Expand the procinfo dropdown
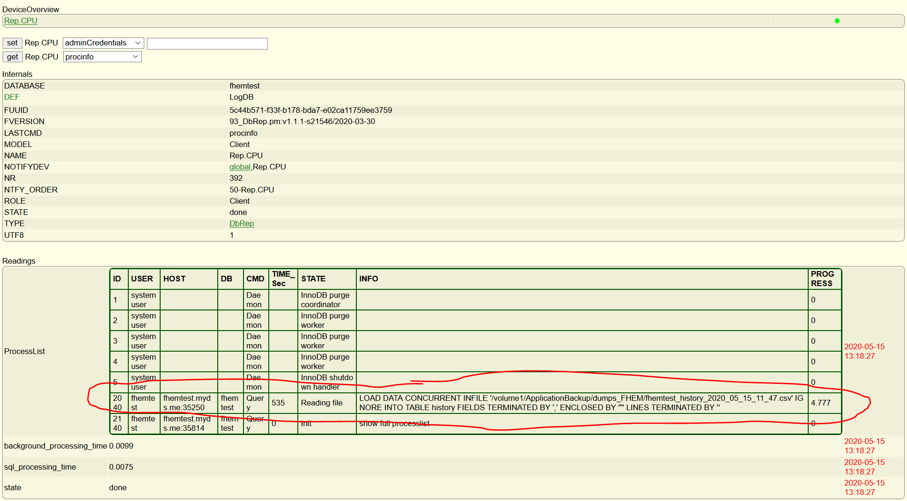Screen dimensions: 907x501 click(x=102, y=57)
